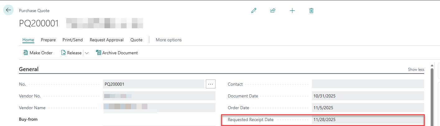This screenshot has width=440, height=126.
Task: Switch to the Home tab
Action: 28,40
